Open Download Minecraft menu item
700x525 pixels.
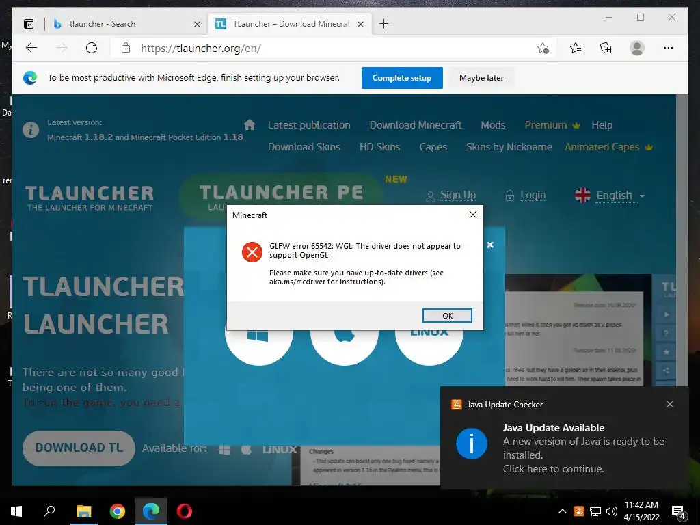(x=416, y=125)
